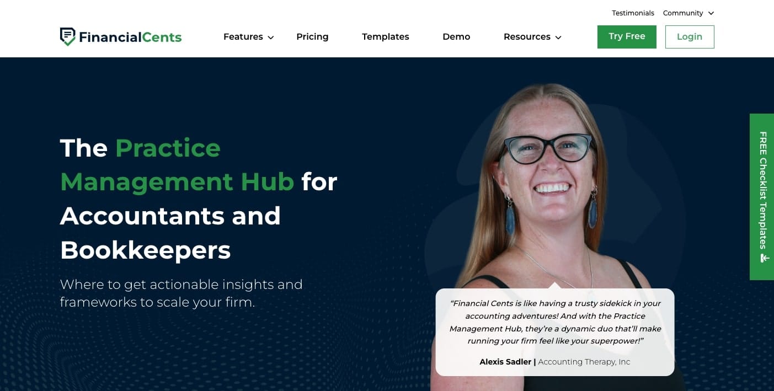Expand the Features dropdown chevron

click(271, 38)
